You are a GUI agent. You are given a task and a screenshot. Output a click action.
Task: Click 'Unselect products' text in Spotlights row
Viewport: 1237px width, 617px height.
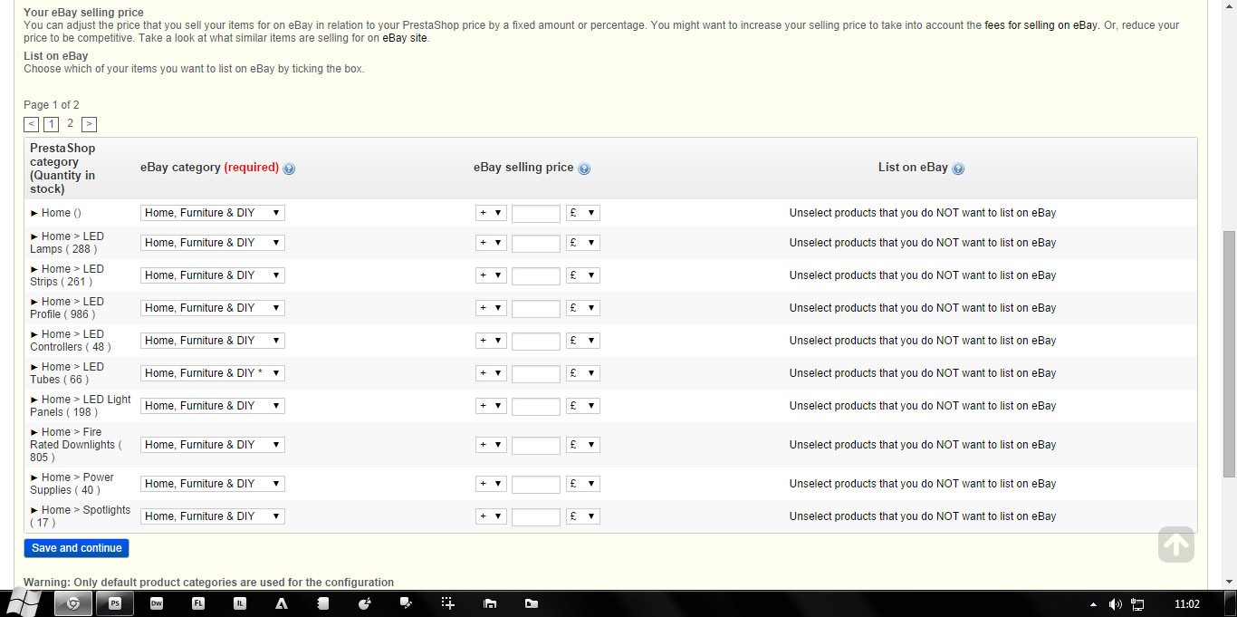click(x=923, y=516)
